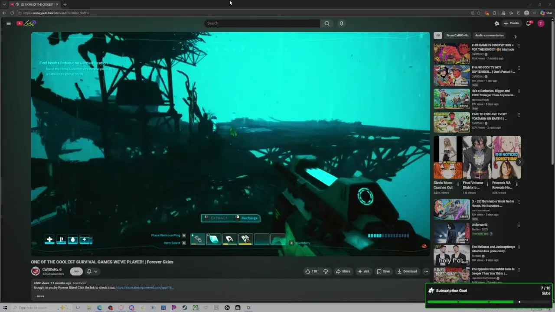The width and height of the screenshot is (555, 312).
Task: Open the CaRtOoNz channel avatar
Action: point(36,271)
